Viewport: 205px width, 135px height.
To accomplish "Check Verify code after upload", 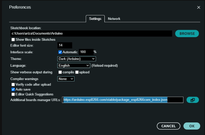I will [13, 85].
